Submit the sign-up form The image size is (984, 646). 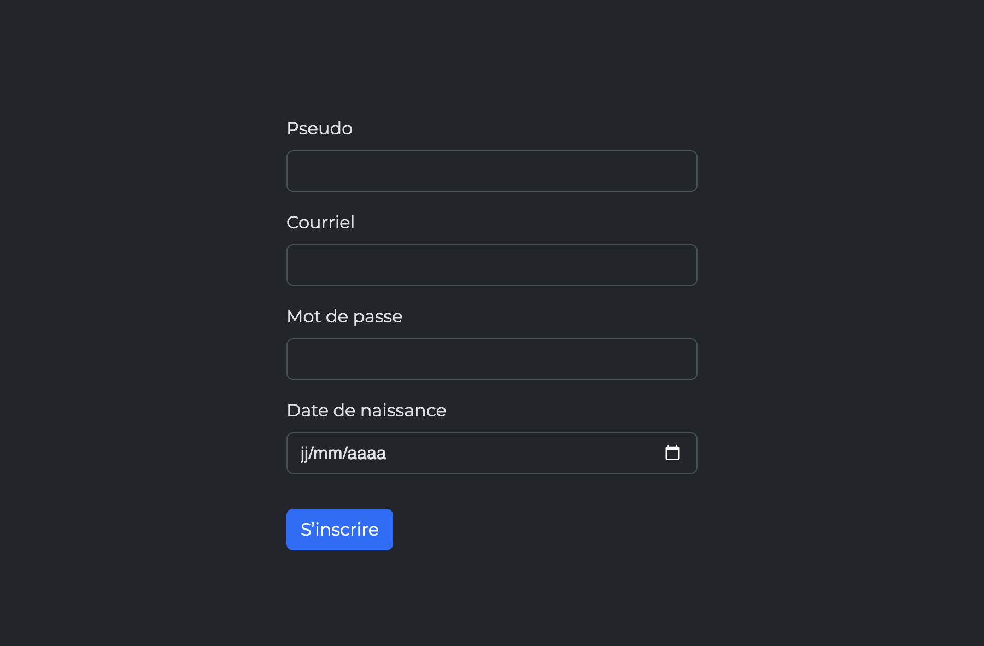(x=339, y=530)
